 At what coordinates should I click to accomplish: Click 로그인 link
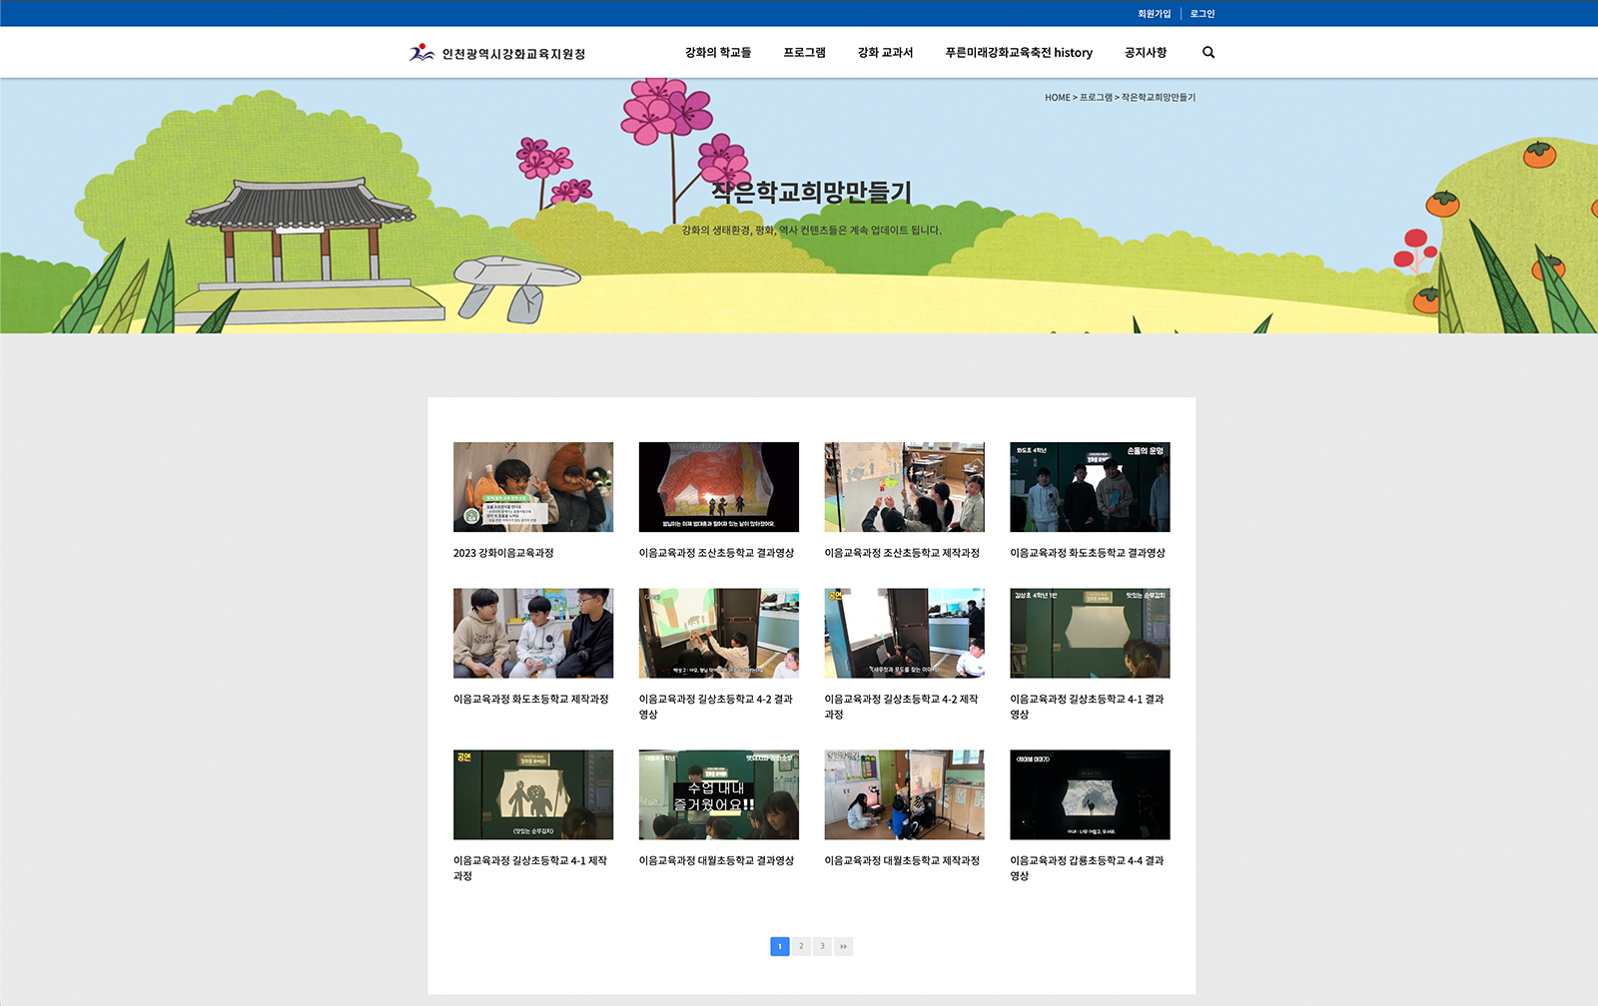(x=1202, y=14)
